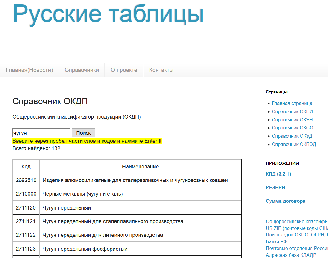
Task: Open the Контакты menu item
Action: [161, 70]
